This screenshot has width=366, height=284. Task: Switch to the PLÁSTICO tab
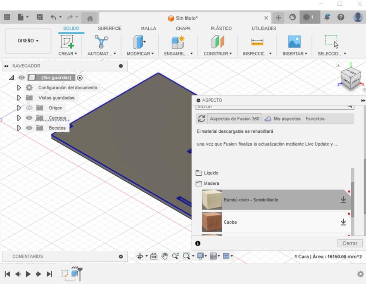[x=221, y=29]
